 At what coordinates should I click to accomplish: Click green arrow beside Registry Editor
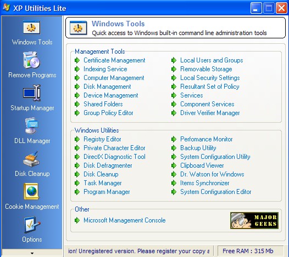[77, 139]
